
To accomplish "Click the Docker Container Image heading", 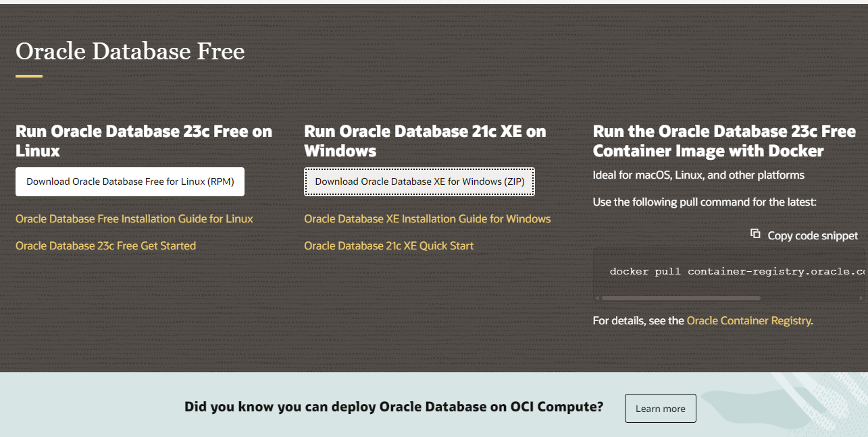I will coord(724,141).
